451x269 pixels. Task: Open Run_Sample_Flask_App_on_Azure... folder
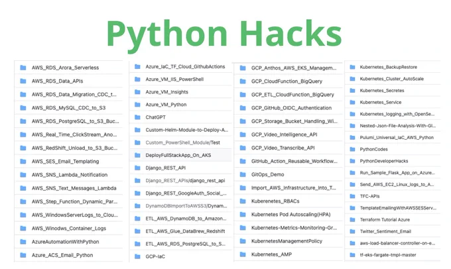pos(397,173)
